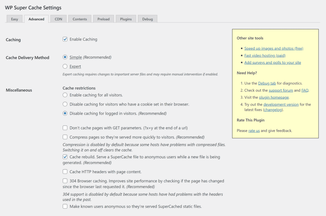Click the Debug tab link in Need Help
This screenshot has height=216, width=326.
(267, 83)
